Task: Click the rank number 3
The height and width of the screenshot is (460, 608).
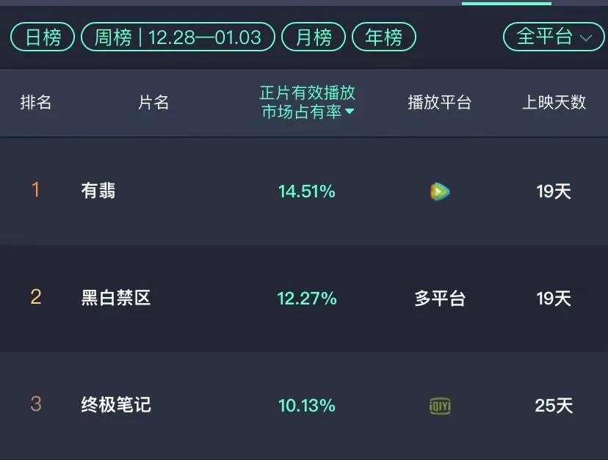Action: 35,404
